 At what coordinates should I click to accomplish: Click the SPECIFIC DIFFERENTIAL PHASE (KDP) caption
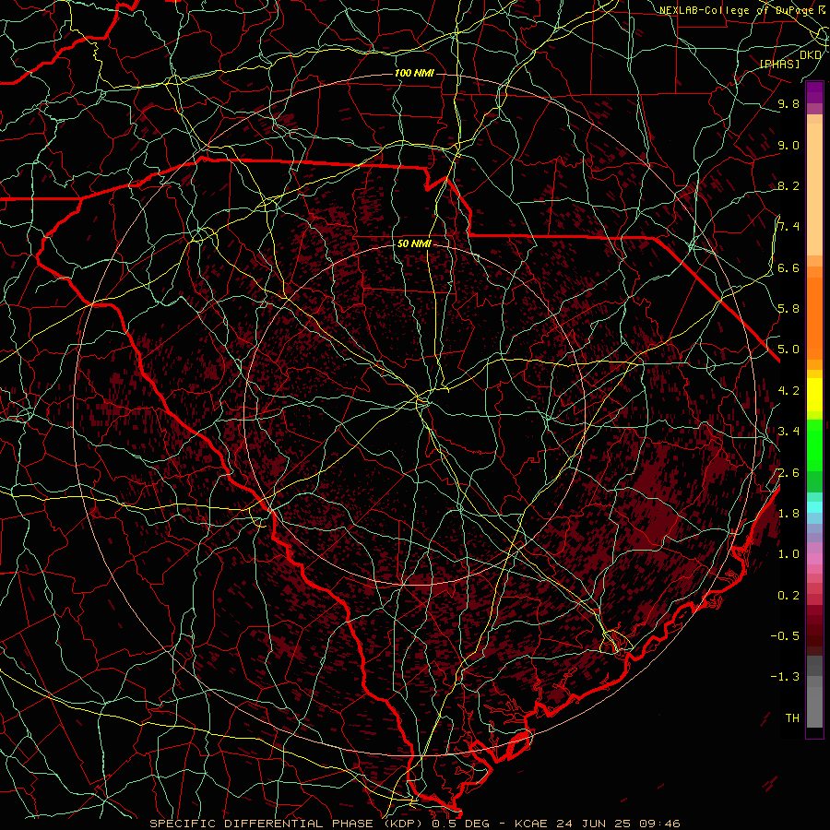(288, 824)
